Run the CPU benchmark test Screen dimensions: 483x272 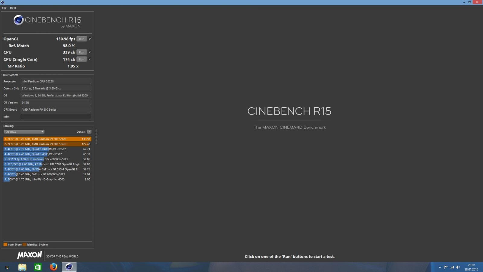pyautogui.click(x=82, y=52)
